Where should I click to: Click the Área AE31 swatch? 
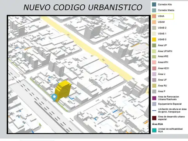154,68
